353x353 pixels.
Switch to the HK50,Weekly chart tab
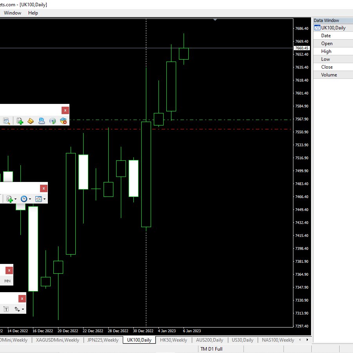(x=173, y=340)
